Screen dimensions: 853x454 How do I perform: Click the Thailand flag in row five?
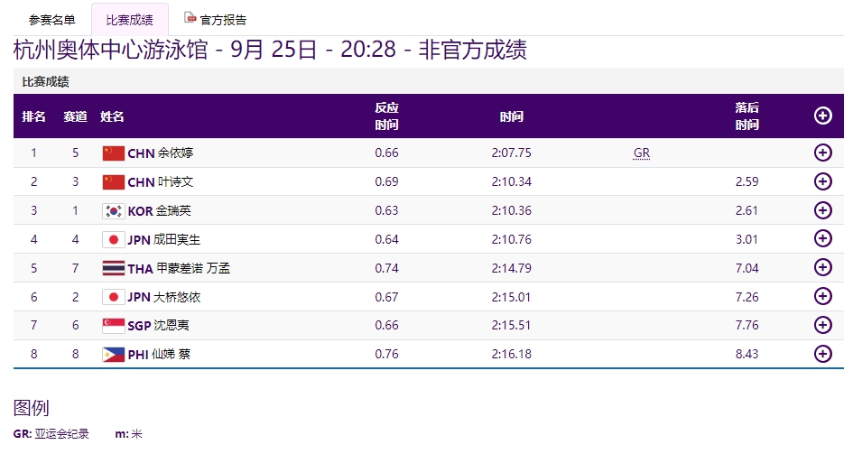[x=113, y=268]
